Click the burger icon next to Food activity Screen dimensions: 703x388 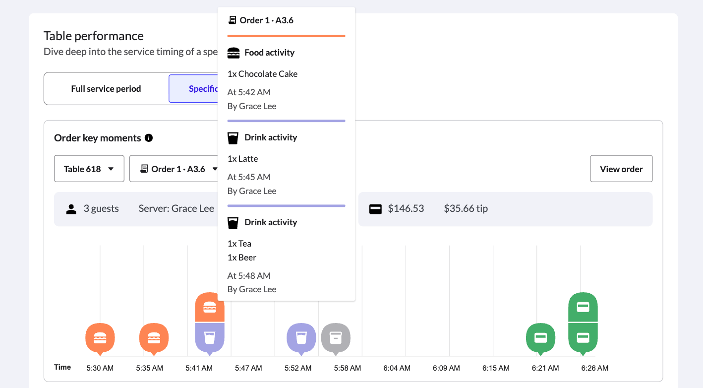tap(233, 52)
